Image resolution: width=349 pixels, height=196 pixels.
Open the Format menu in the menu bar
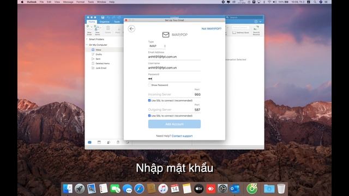(80, 2)
